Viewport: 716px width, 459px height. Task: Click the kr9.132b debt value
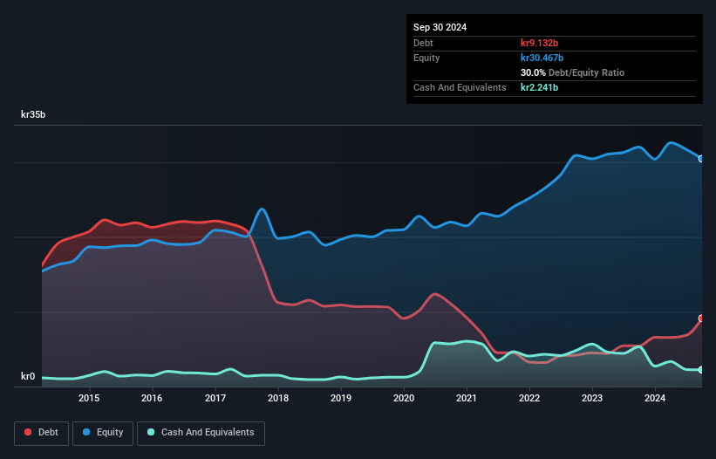(x=539, y=43)
